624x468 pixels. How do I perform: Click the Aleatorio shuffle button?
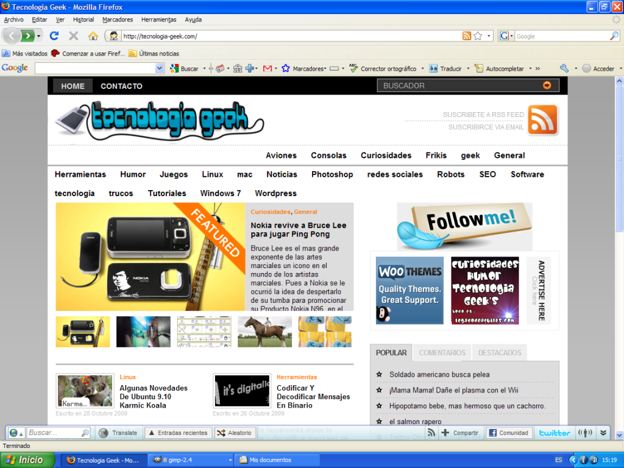(235, 433)
